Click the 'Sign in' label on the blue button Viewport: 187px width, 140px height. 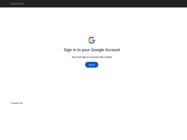coord(91,65)
